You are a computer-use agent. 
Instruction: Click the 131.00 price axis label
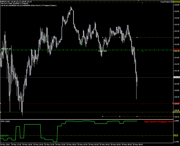click(x=177, y=84)
